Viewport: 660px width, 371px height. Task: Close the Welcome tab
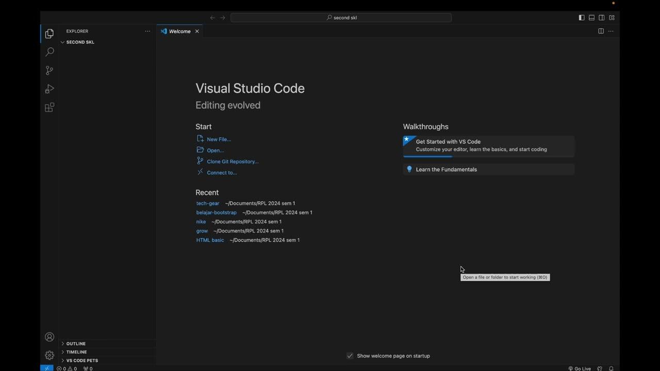point(197,31)
